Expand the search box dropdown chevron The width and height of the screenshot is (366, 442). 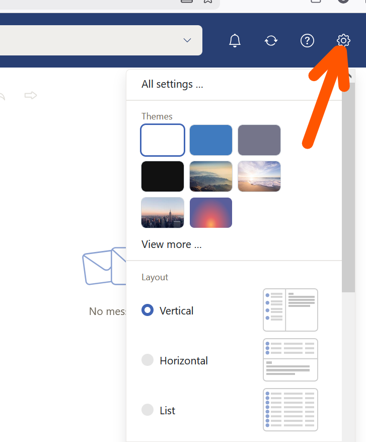(187, 40)
